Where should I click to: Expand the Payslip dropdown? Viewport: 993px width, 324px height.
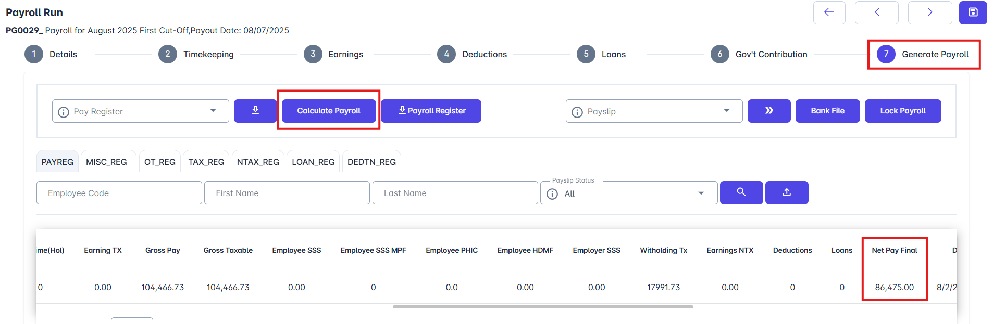pyautogui.click(x=654, y=111)
